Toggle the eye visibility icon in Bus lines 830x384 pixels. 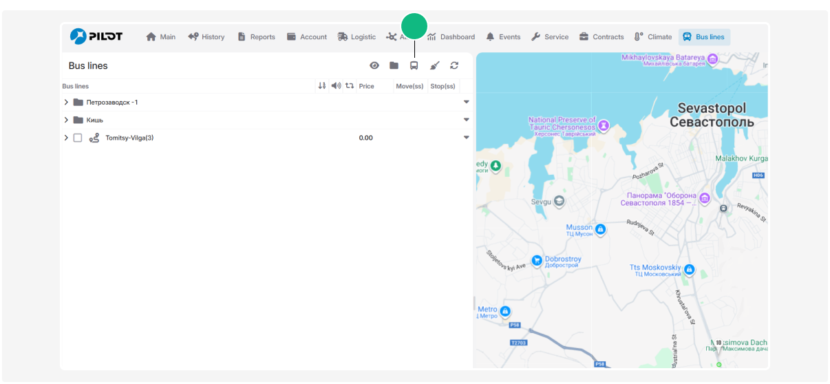374,65
